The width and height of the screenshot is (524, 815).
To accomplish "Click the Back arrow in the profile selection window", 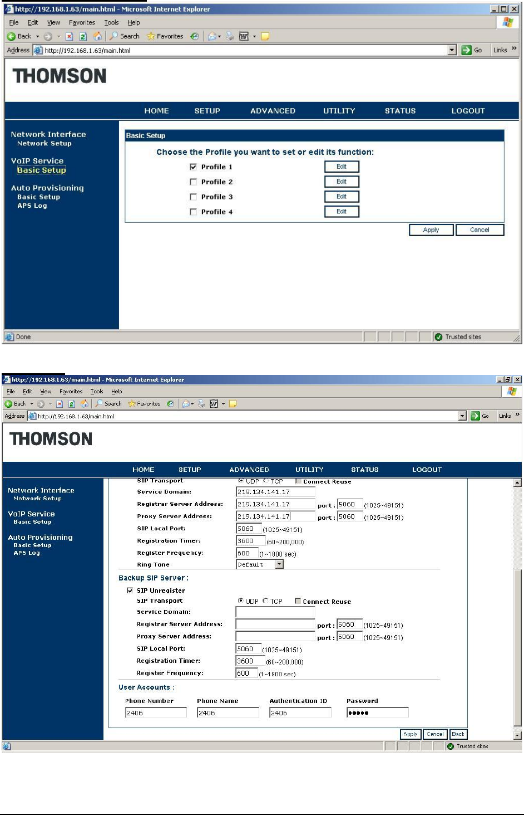I will tap(11, 36).
